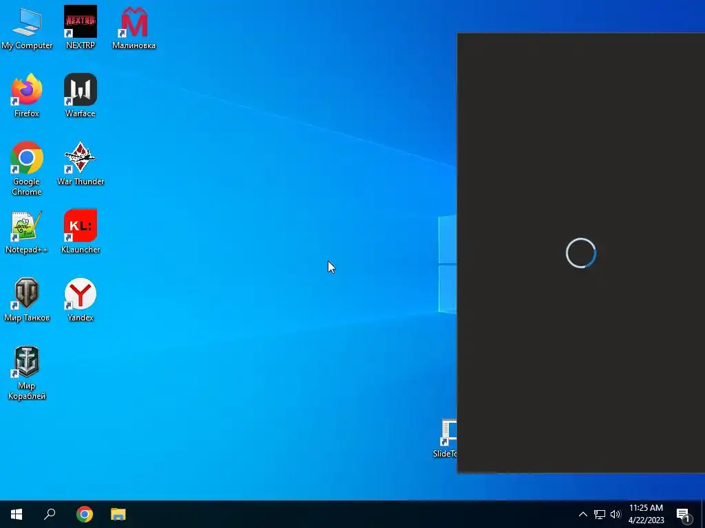Click the loading spinner in dark window

581,253
